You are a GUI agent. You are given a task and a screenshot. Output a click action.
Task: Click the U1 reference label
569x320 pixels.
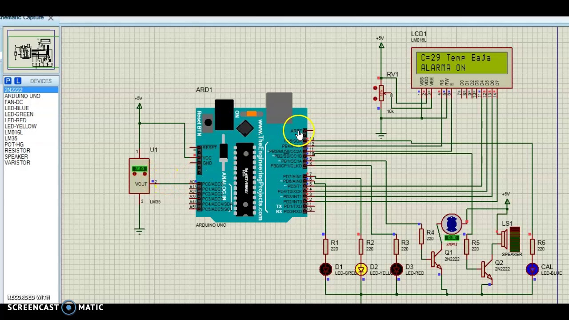(x=154, y=150)
